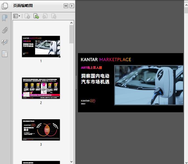Screen dimensions: 188x164
Task: Open thumbnail options dropdown menu
Action: click(x=17, y=16)
